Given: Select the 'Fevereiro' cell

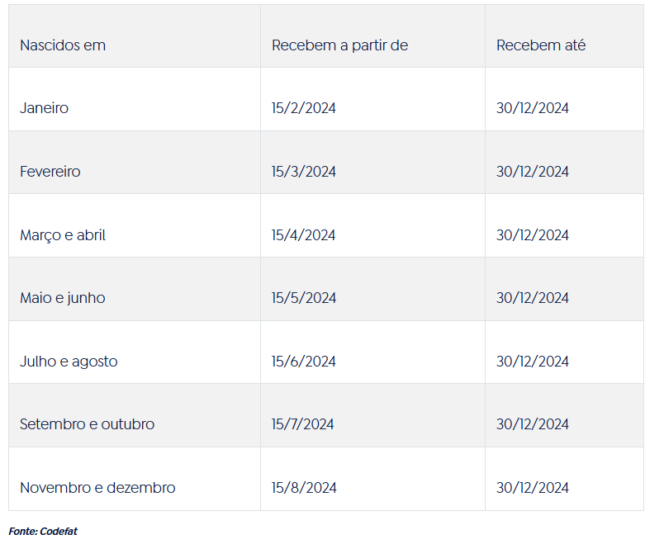Looking at the screenshot, I should (x=50, y=172).
